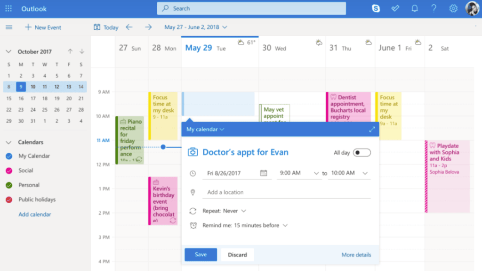This screenshot has height=271, width=482.
Task: Toggle the Social calendar checkbox
Action: coord(9,171)
